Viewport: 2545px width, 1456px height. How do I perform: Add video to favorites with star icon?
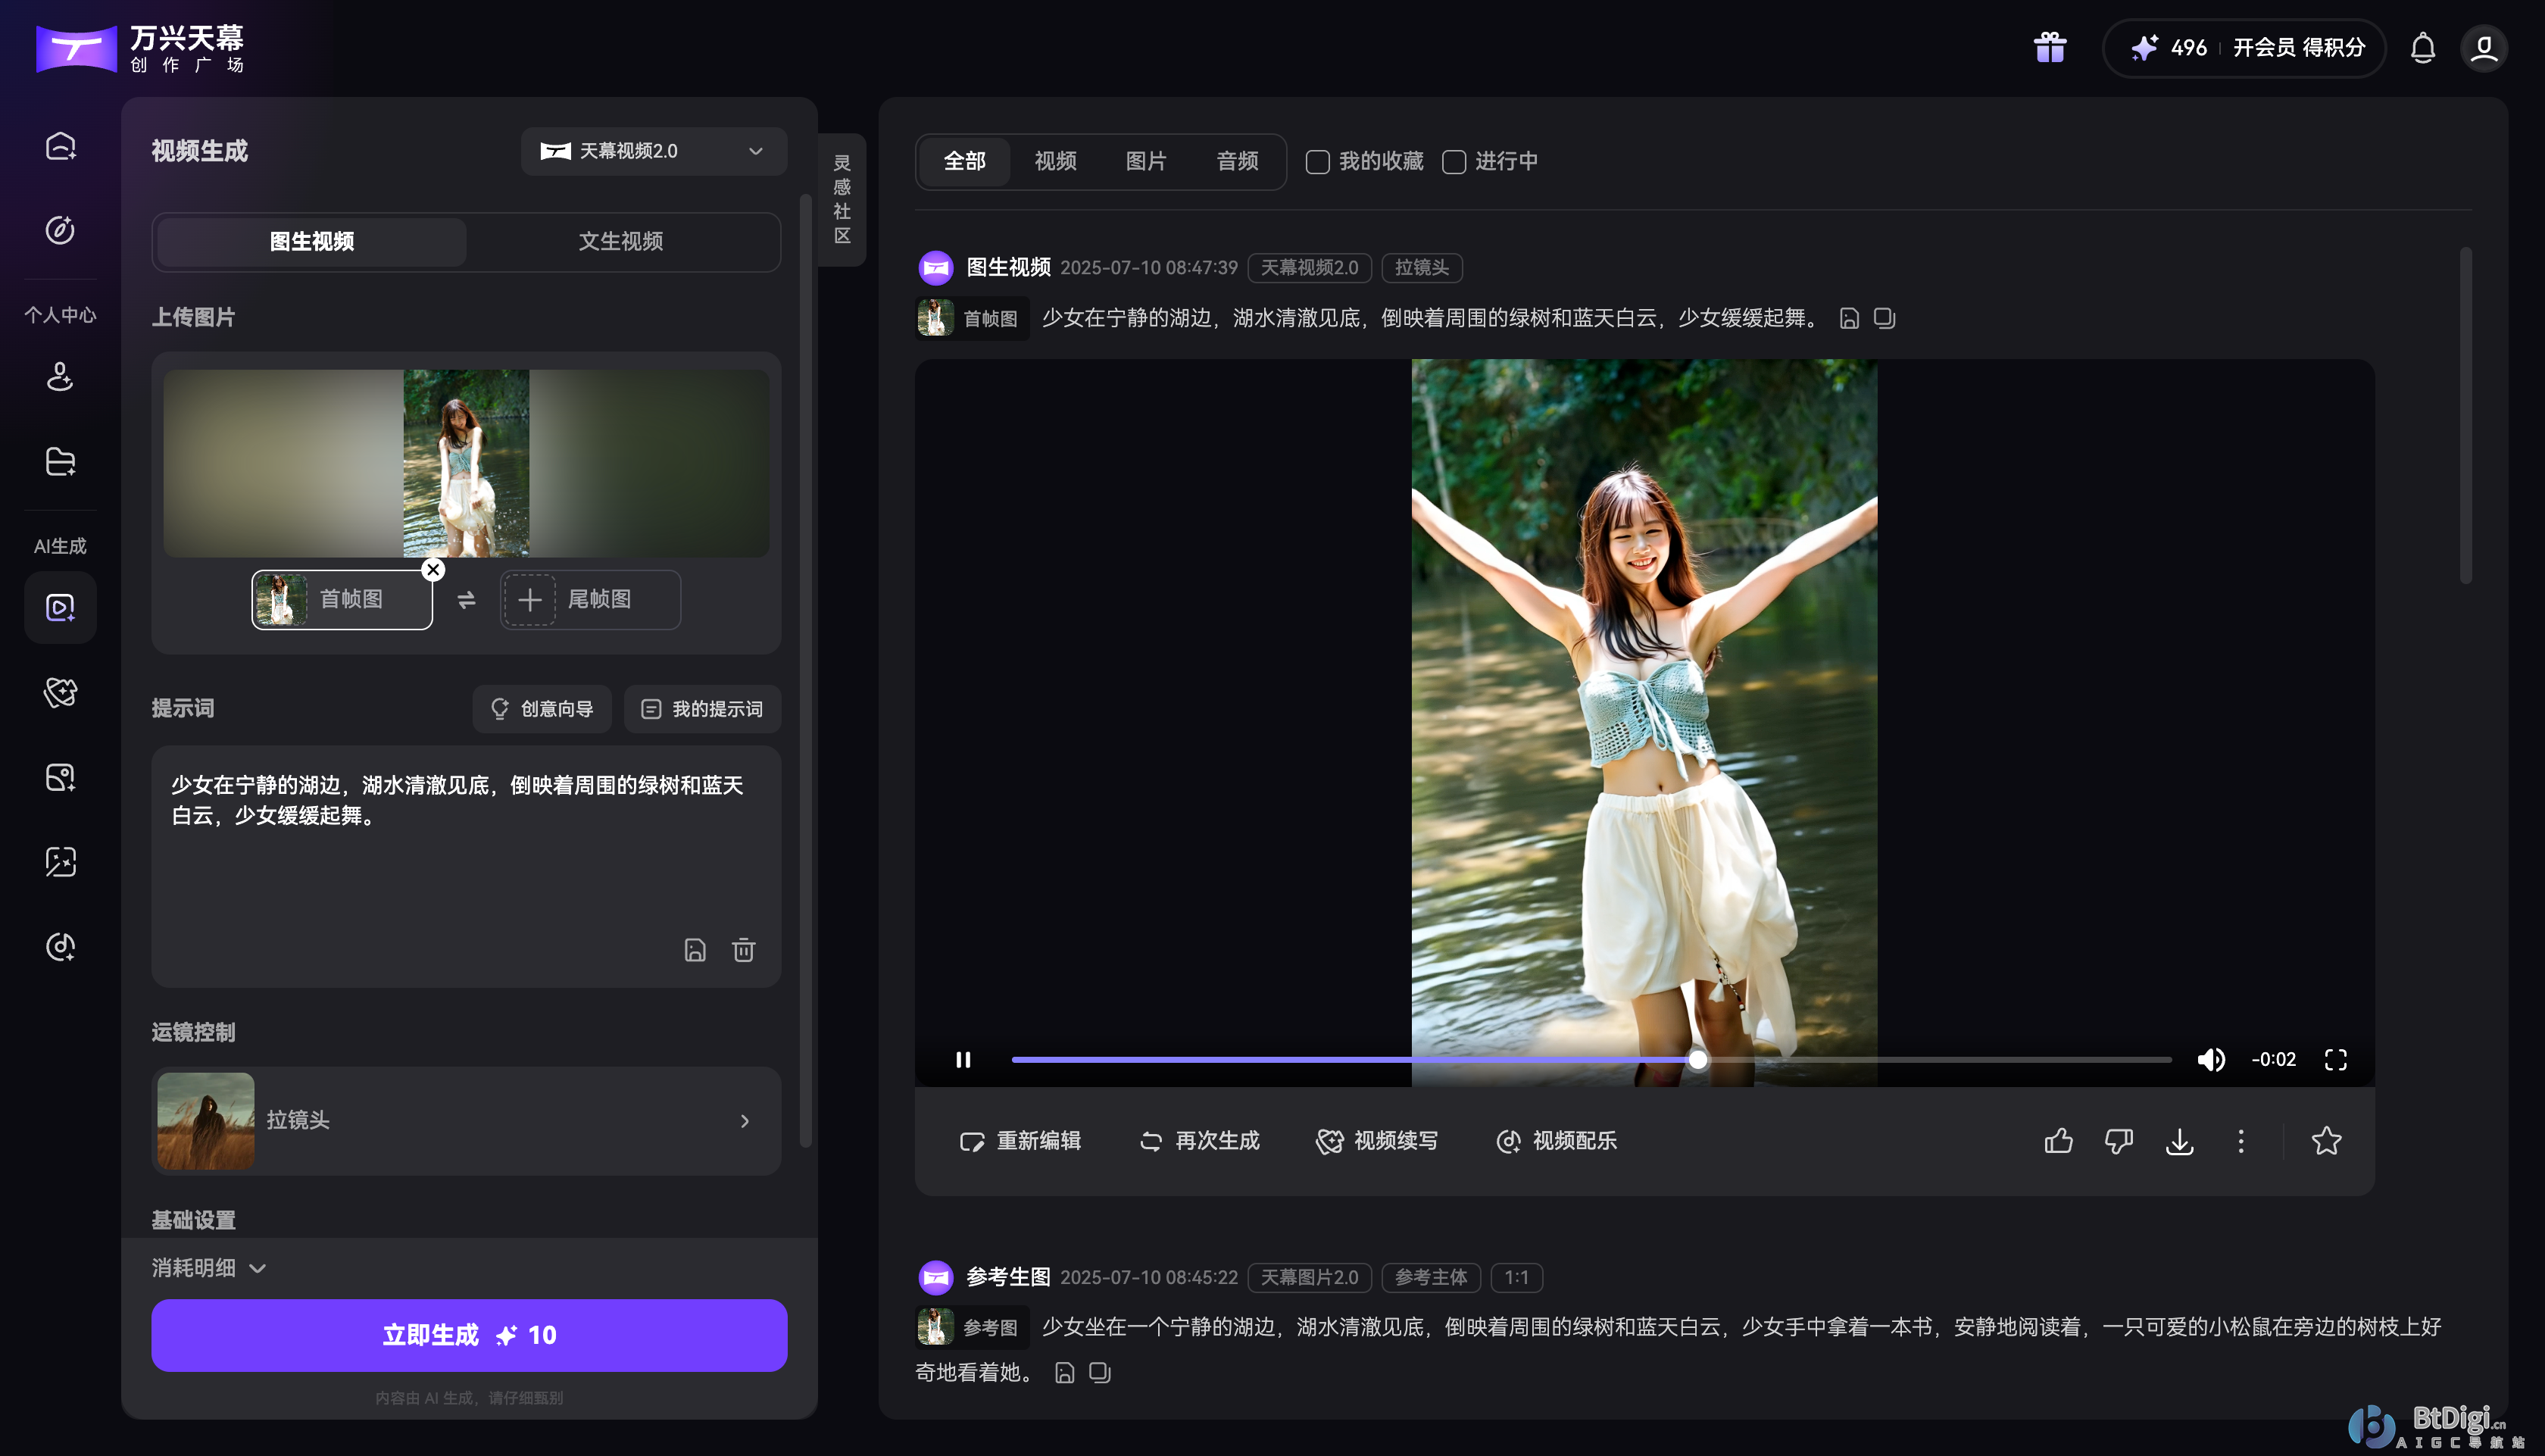(x=2326, y=1141)
